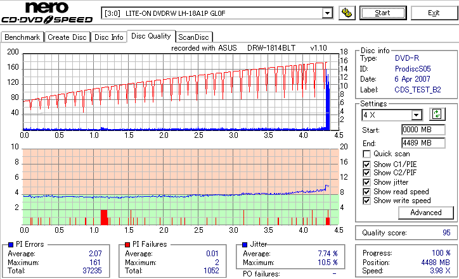Toggle the Quick scan checkbox
The height and width of the screenshot is (279, 459).
coord(366,154)
